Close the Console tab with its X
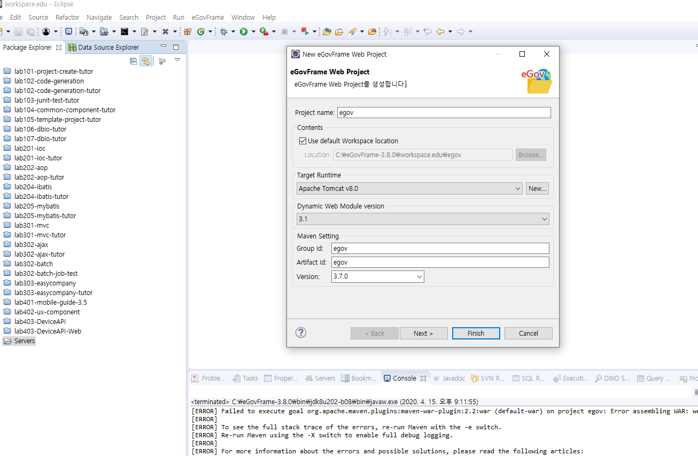This screenshot has height=456, width=698. [x=423, y=378]
